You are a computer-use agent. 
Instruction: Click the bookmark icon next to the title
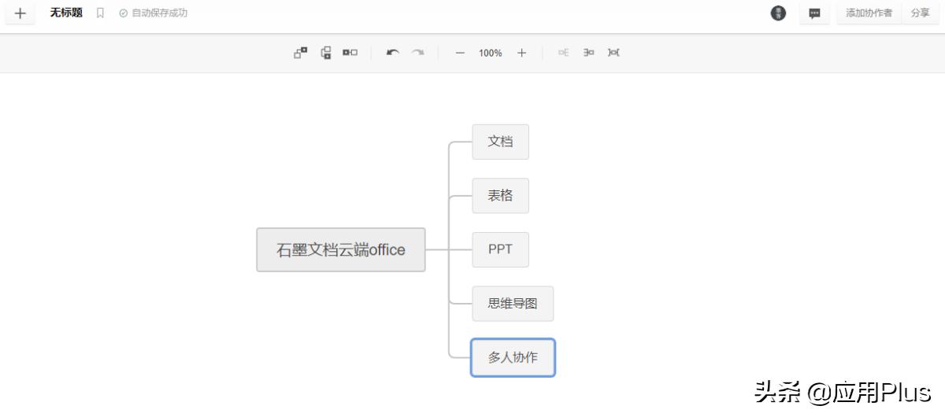100,13
